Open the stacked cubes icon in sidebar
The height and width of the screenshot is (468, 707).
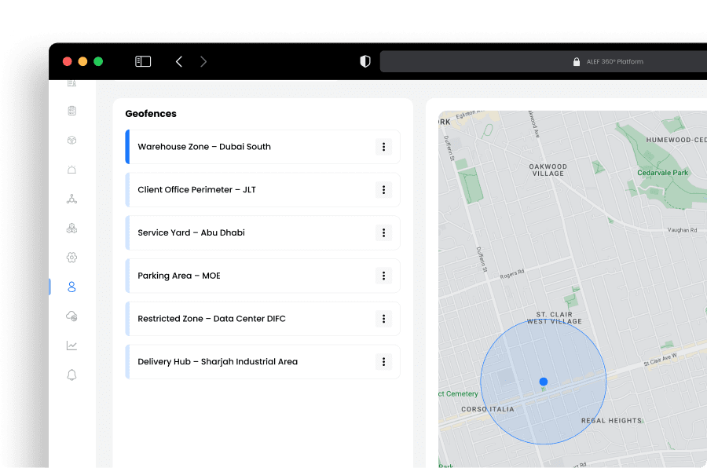[71, 228]
